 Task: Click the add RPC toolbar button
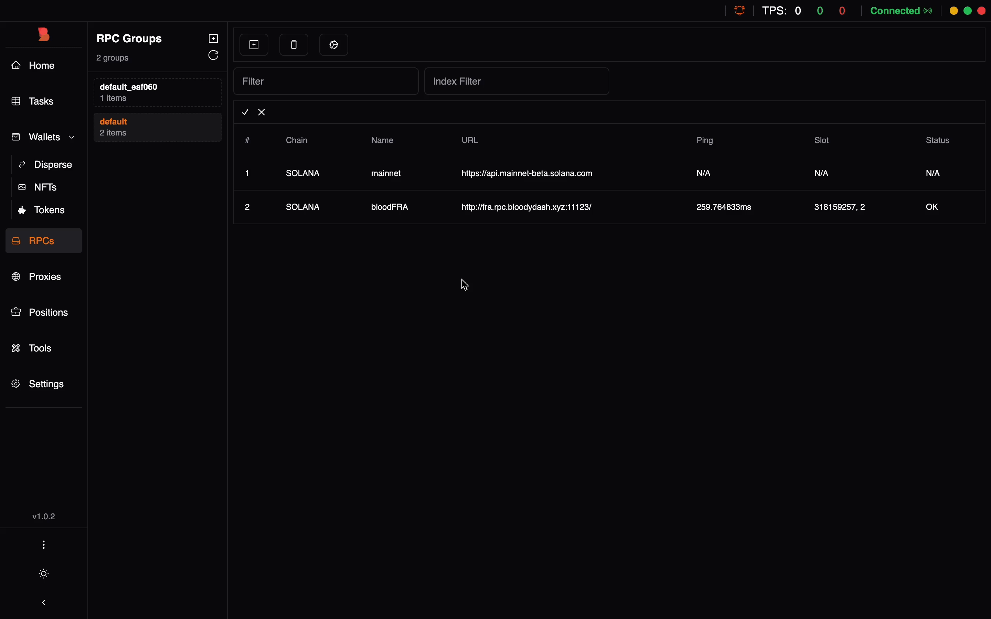click(x=254, y=45)
